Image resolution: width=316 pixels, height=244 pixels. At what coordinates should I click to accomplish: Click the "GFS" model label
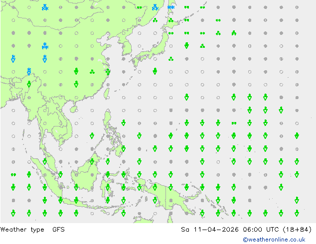(58, 230)
